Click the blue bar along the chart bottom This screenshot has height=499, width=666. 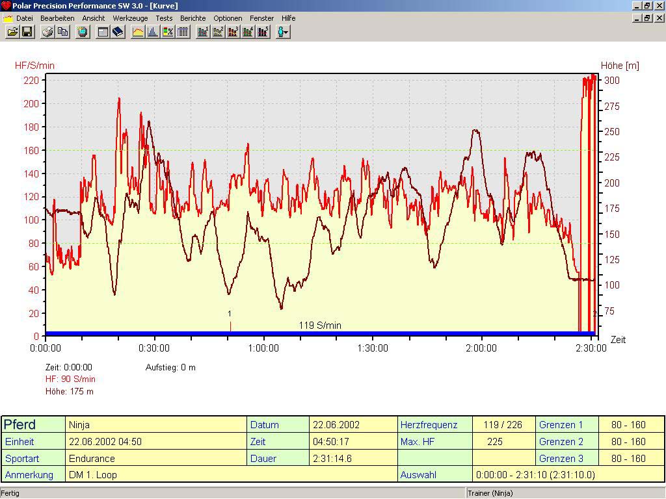coord(321,333)
